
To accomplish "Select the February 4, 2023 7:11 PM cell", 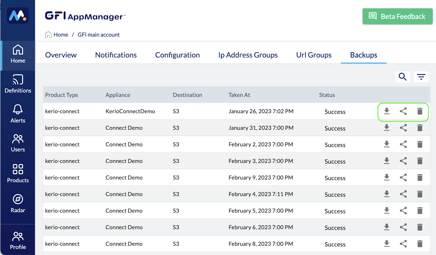I will [261, 194].
